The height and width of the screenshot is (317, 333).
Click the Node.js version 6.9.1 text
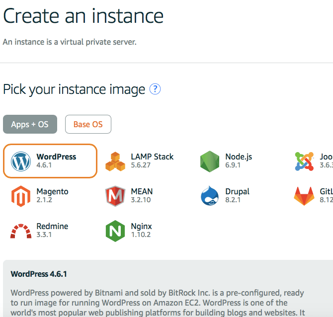[233, 165]
